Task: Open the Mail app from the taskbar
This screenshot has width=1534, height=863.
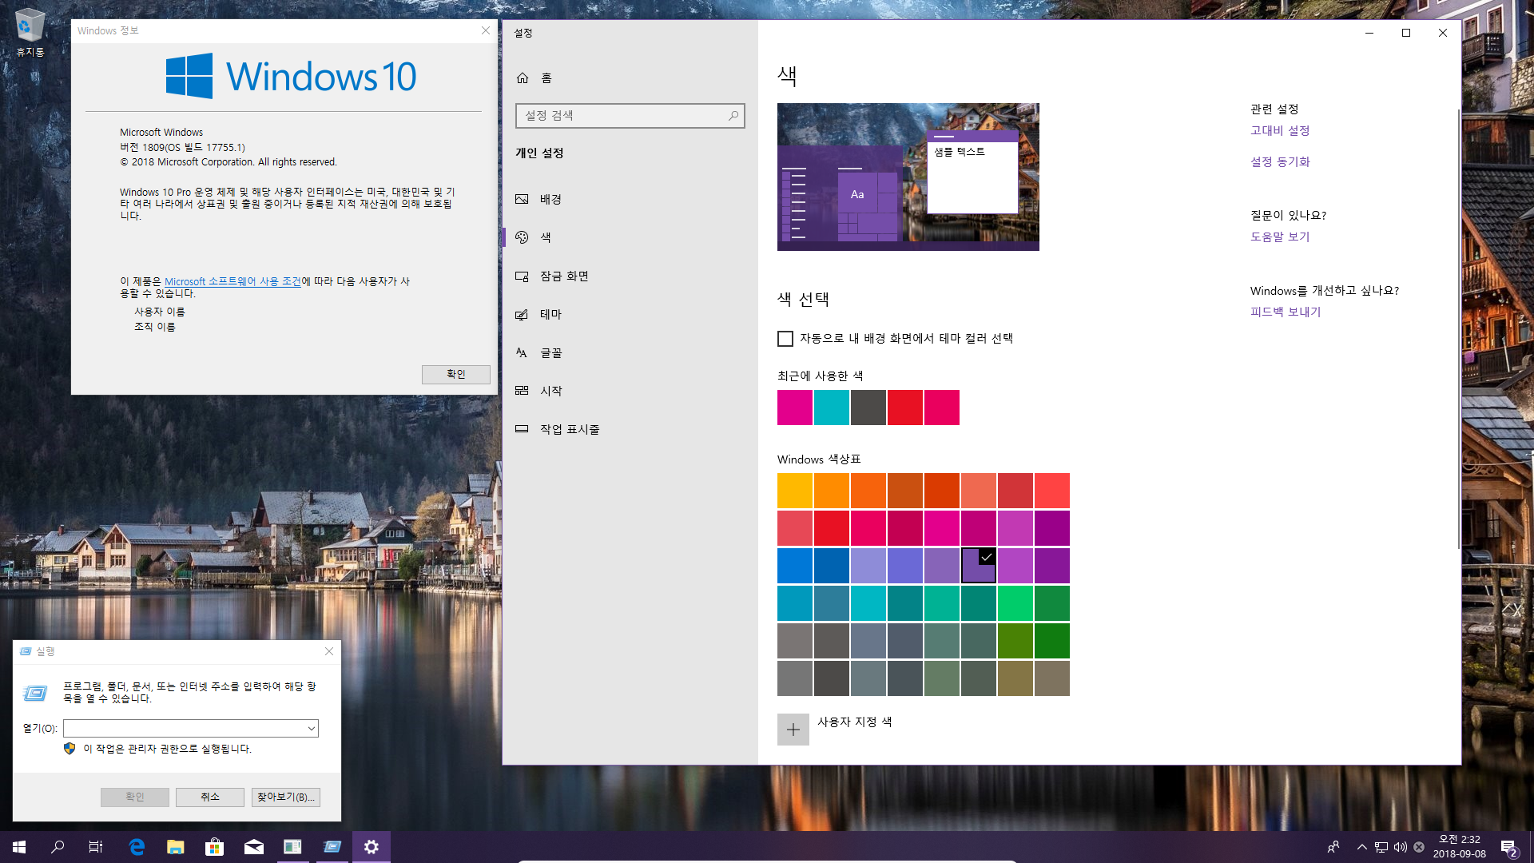Action: (x=254, y=847)
